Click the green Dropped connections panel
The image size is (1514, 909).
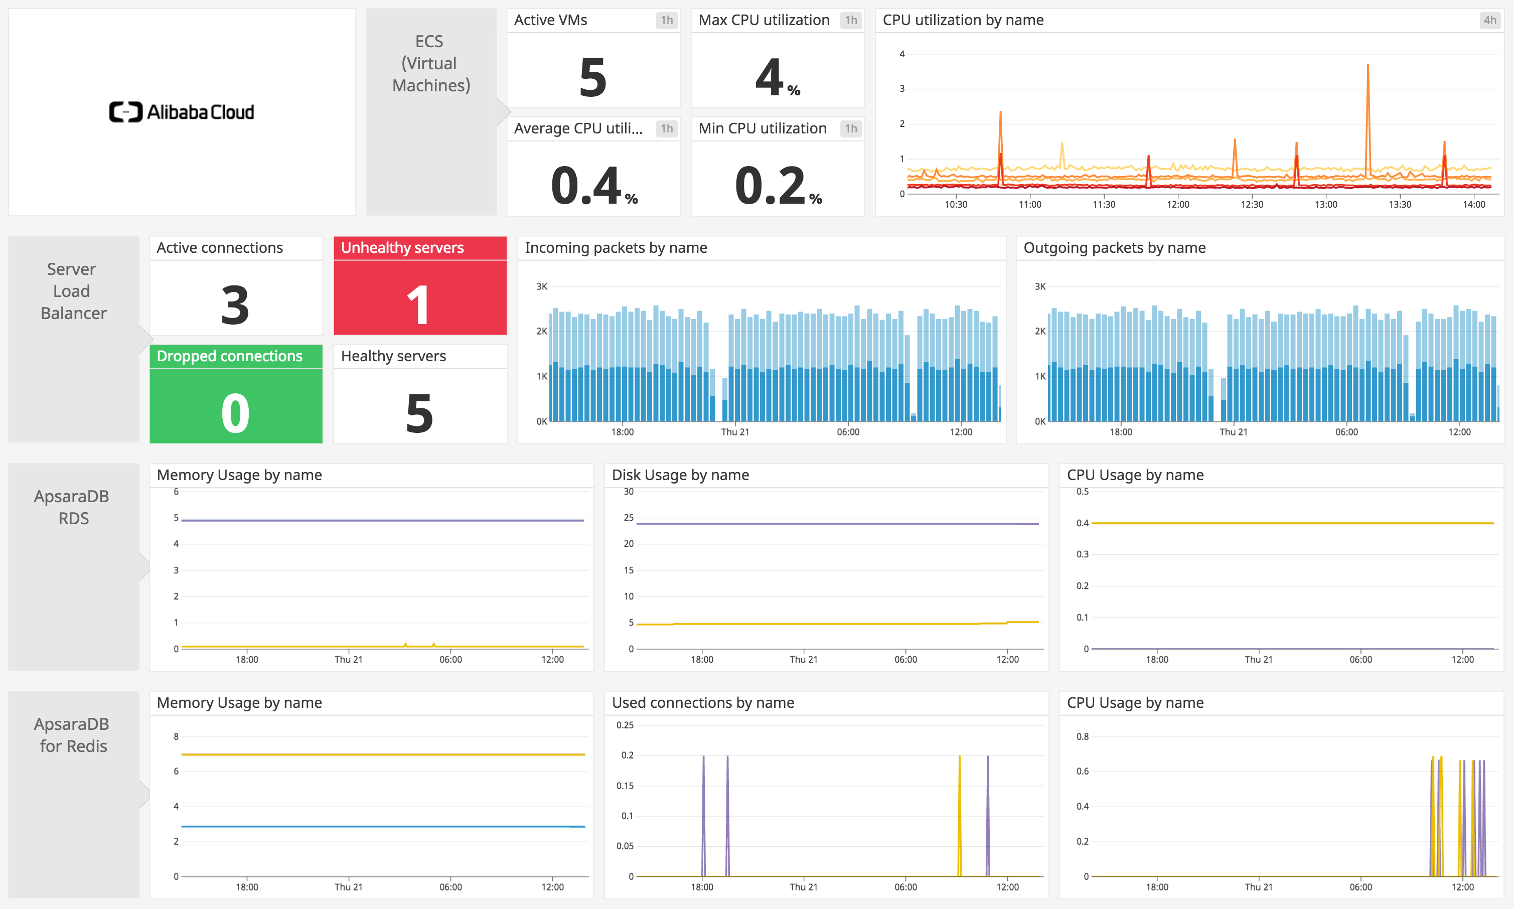[x=235, y=394]
